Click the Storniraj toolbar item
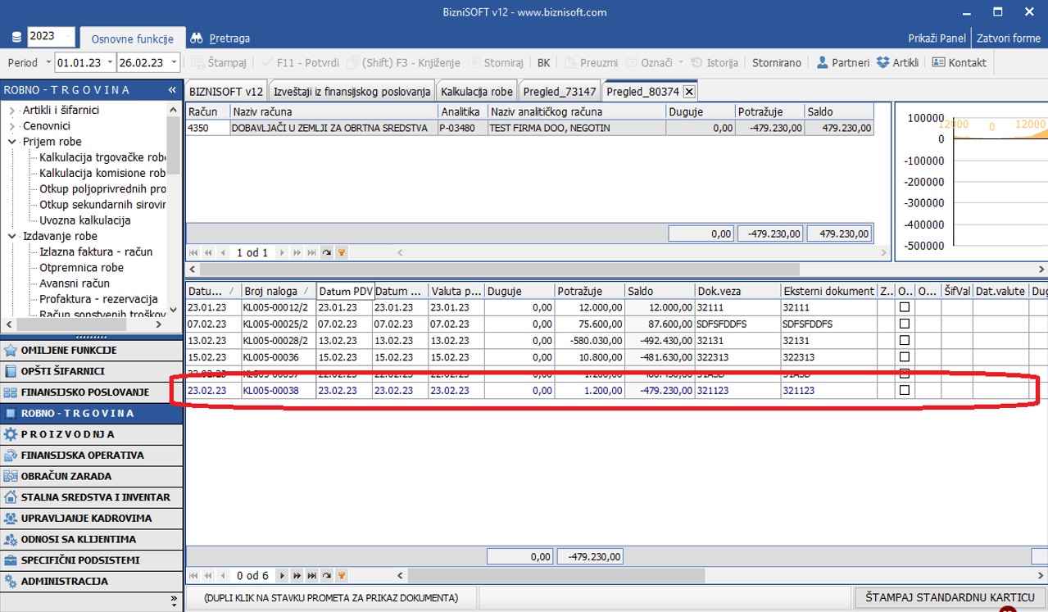Screen dimensions: 1048x612 pos(495,62)
